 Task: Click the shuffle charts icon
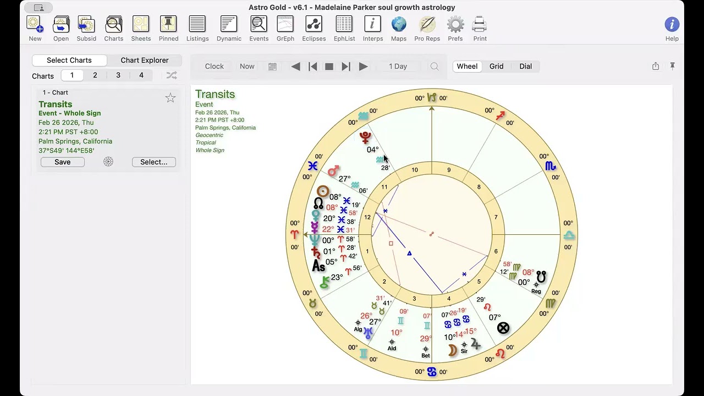pos(172,75)
